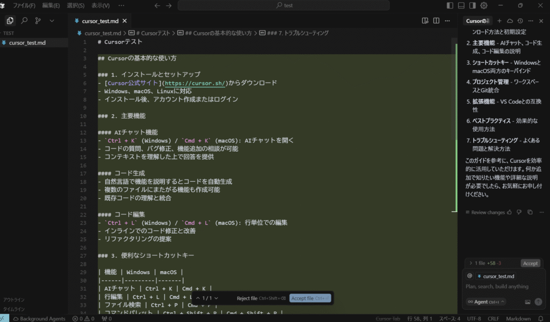Select the cursor_test.md editor tab

point(100,21)
